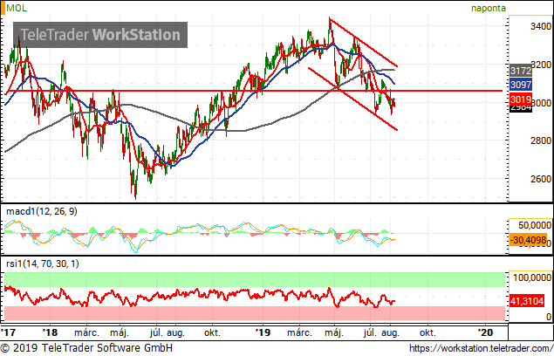This screenshot has height=356, width=554.
Task: Click the '18 year marker on time axis
Action: coord(50,332)
